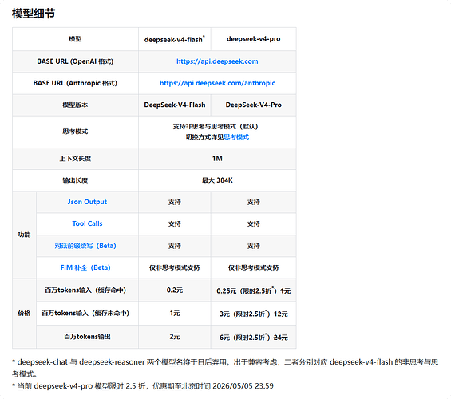Select pro 仅非思考模式支持 cell for FIM
The height and width of the screenshot is (399, 451).
pyautogui.click(x=253, y=267)
